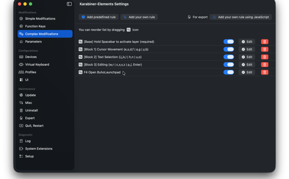Click the reorder handle icon for [Block 3] Editing
289x179 pixels.
click(80, 65)
